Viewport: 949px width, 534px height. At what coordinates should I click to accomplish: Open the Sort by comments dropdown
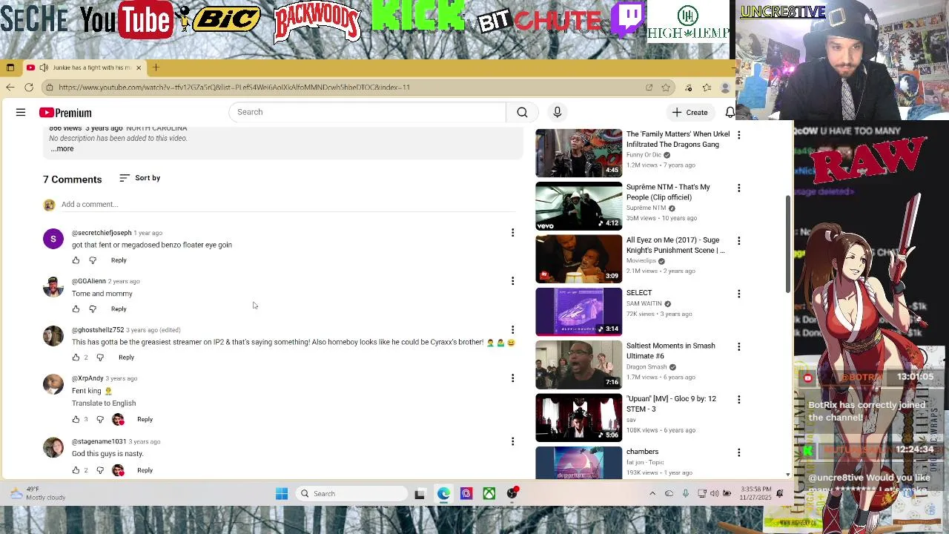(139, 178)
